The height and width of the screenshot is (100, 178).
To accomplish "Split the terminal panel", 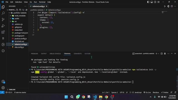I will click(162, 54).
